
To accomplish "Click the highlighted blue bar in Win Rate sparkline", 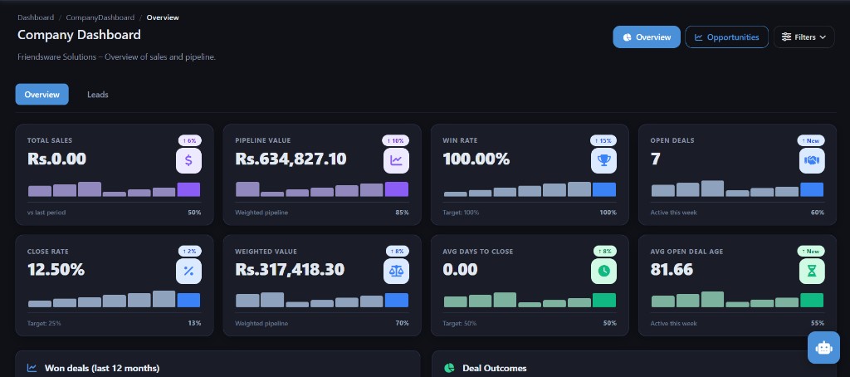I will click(x=604, y=189).
